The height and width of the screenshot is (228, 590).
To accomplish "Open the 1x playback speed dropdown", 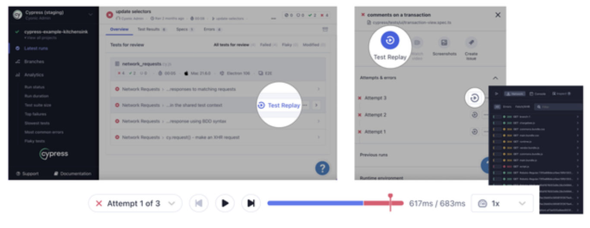I will tap(501, 203).
